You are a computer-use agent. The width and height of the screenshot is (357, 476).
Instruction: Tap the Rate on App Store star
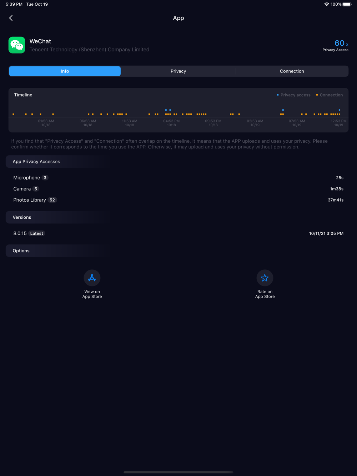point(265,278)
